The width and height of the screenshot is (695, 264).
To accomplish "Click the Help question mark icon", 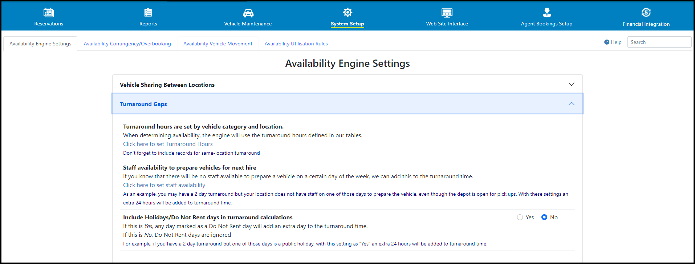I will click(607, 42).
